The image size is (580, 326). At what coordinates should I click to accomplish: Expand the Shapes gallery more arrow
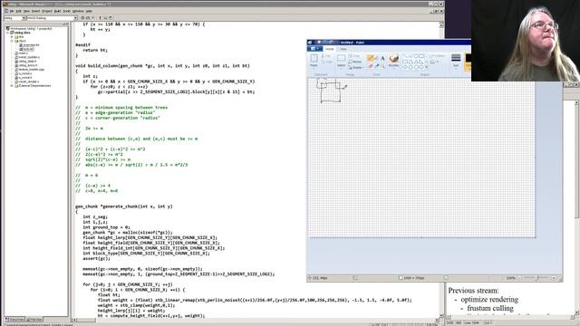click(427, 67)
